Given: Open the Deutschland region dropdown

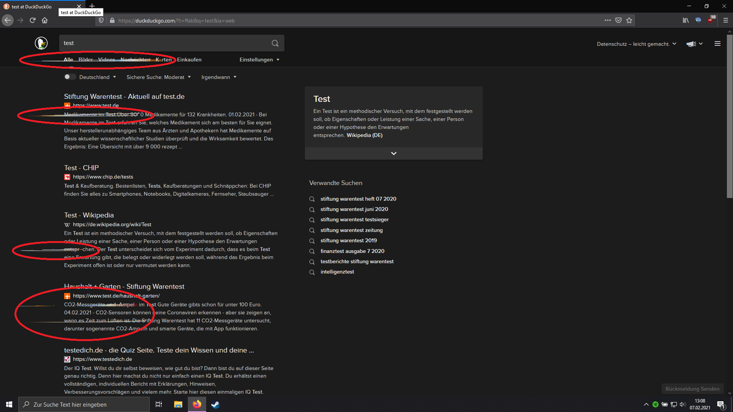Looking at the screenshot, I should pyautogui.click(x=97, y=77).
